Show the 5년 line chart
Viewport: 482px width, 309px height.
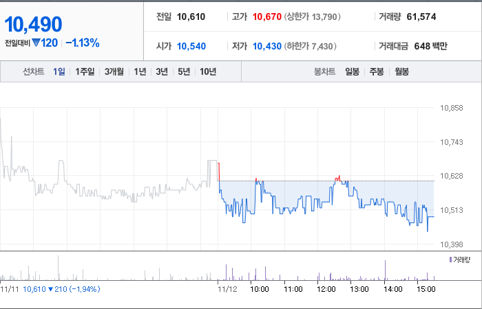coord(184,71)
